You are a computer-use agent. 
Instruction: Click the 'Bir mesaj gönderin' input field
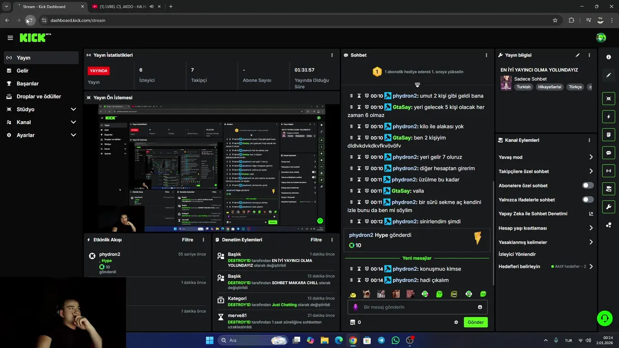(417, 307)
